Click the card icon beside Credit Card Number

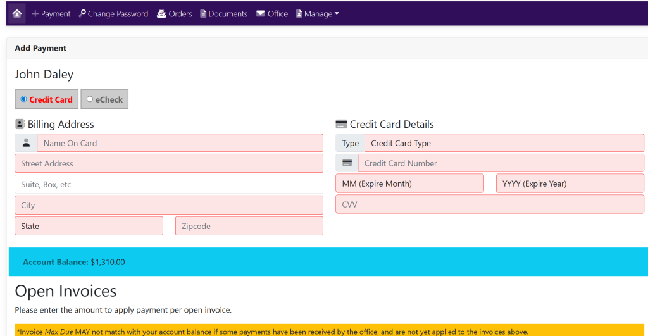[x=347, y=163]
